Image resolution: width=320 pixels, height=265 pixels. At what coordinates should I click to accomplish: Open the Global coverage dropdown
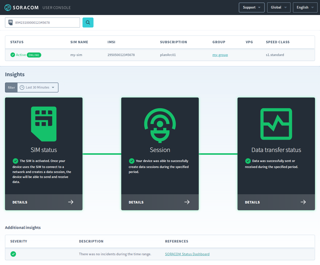tap(279, 7)
